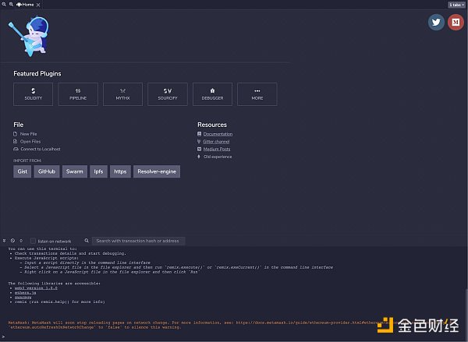468x342 pixels.
Task: Import from GitHub
Action: point(46,171)
